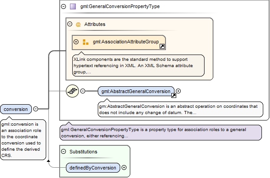
Task: Click the substitution arrowhead beside the description
Action: [x=48, y=161]
